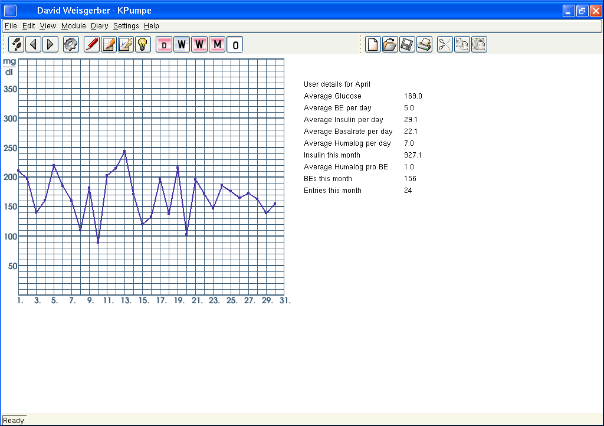Click the 169.0 glucose value
604x426 pixels.
pyautogui.click(x=413, y=96)
